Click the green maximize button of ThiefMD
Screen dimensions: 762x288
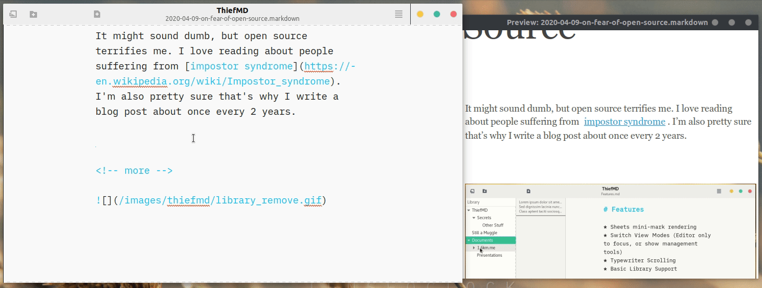437,14
